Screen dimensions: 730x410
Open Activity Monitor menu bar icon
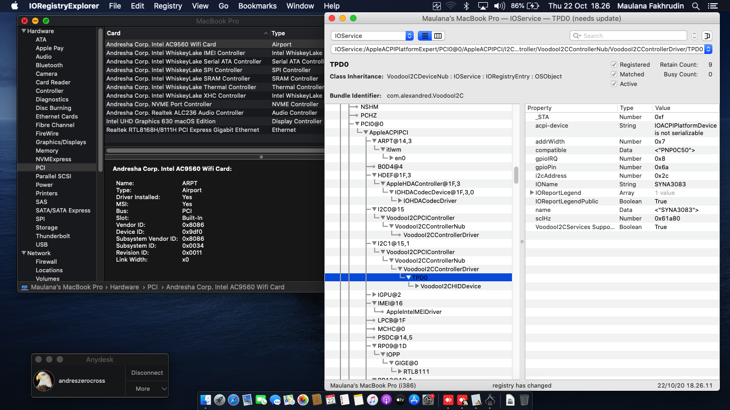(x=437, y=6)
